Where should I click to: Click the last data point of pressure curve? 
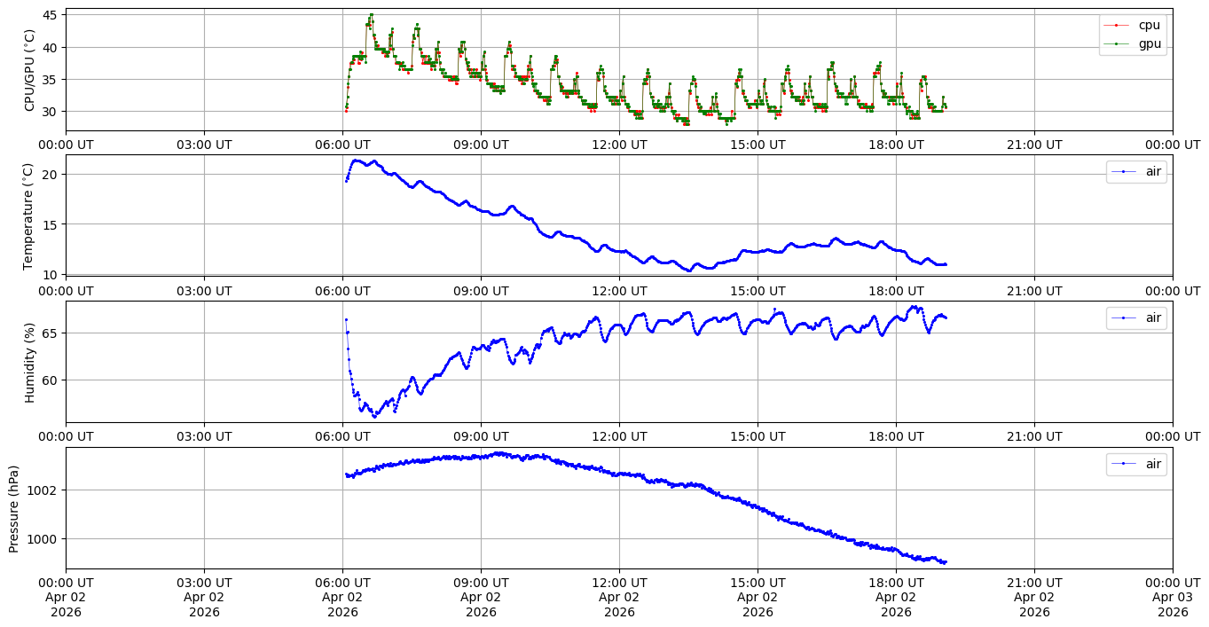[946, 562]
